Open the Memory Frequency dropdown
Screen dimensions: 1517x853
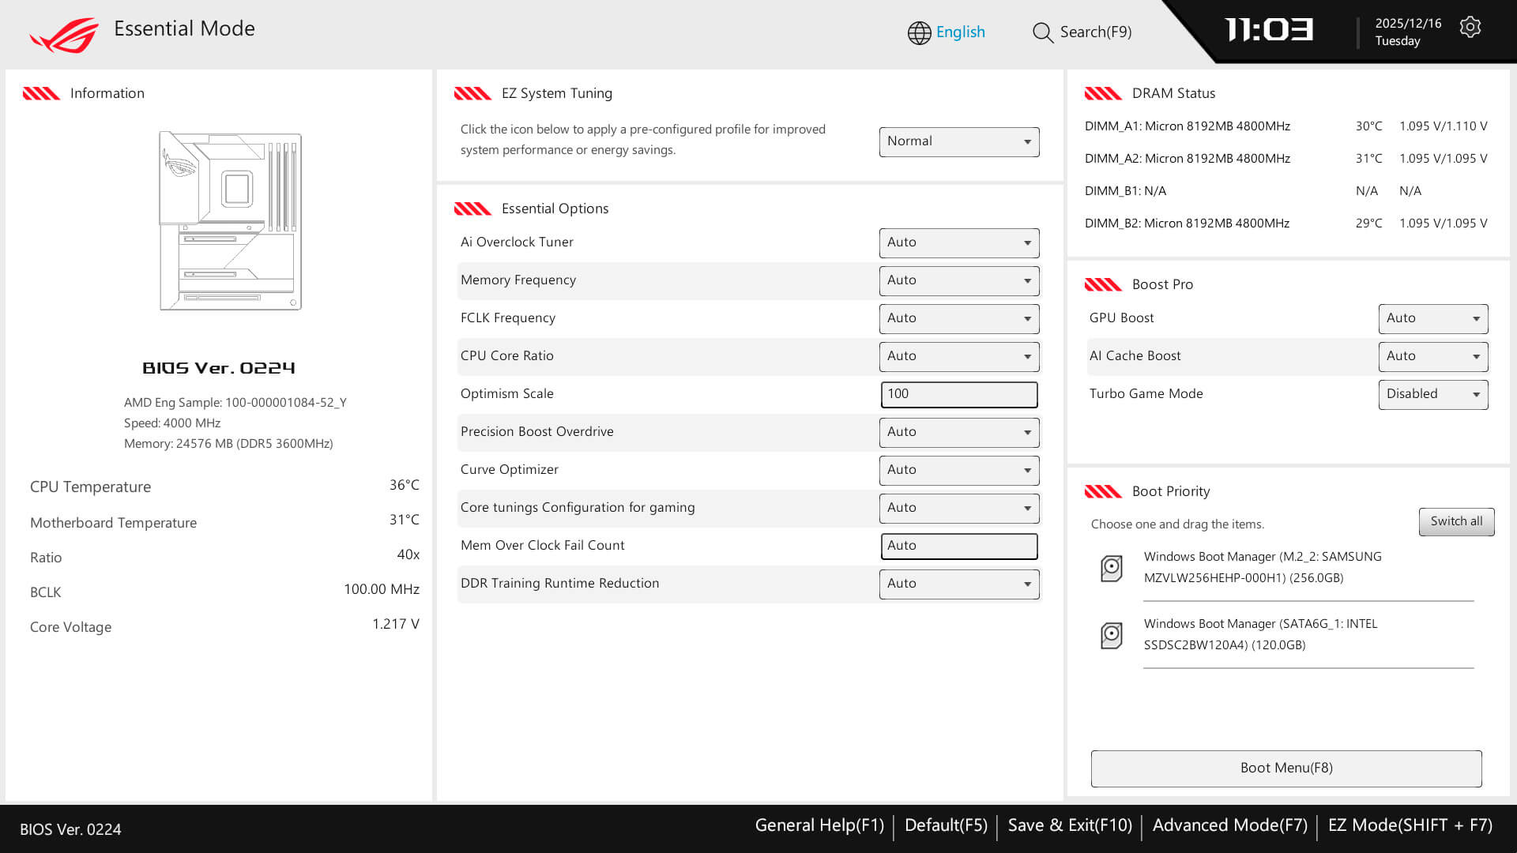pos(958,280)
